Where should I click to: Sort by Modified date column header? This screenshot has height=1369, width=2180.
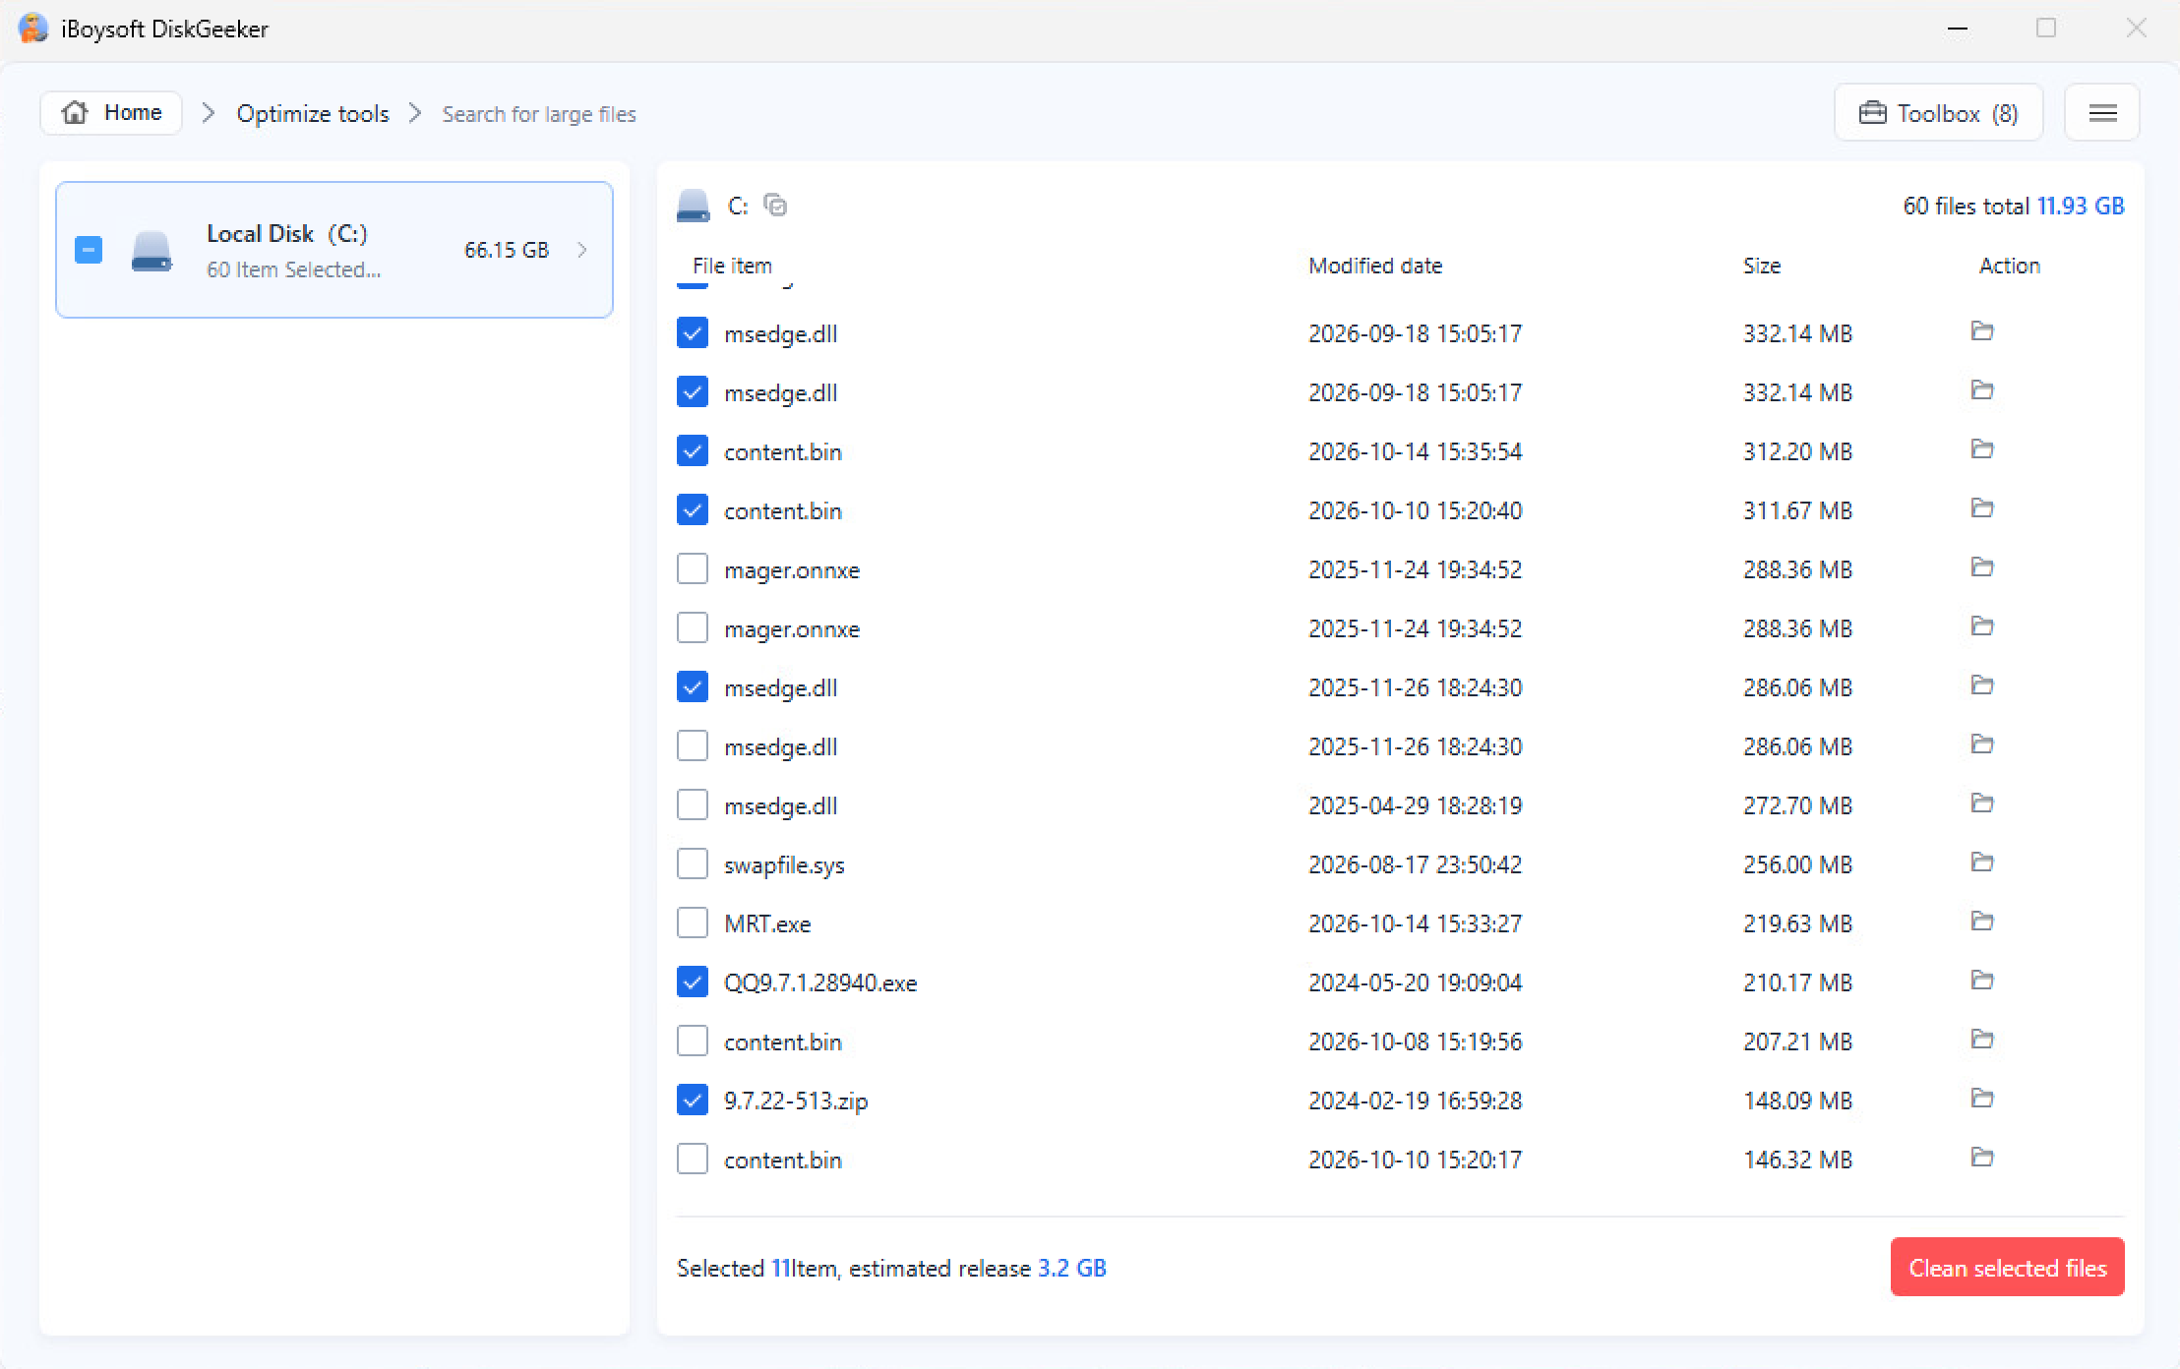[1375, 266]
